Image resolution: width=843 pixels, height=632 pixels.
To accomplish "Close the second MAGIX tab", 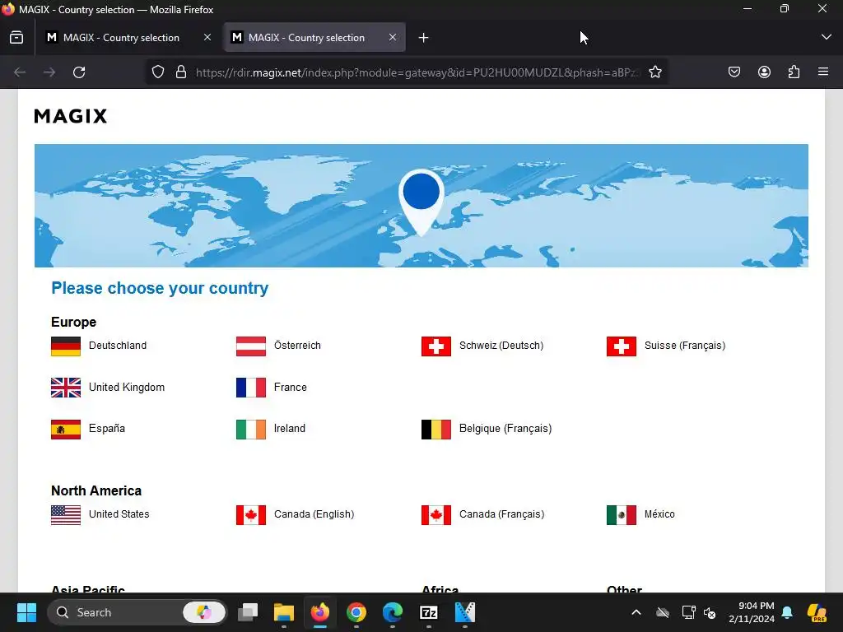I will click(x=393, y=38).
